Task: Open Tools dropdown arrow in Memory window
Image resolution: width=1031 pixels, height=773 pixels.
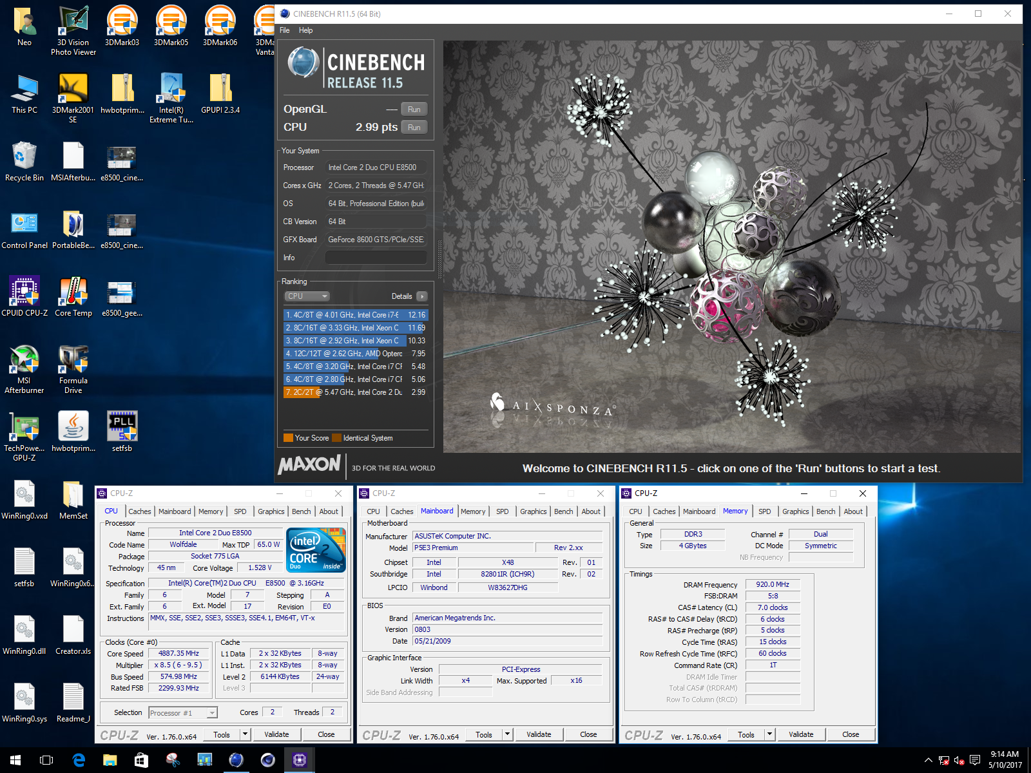Action: pos(769,734)
